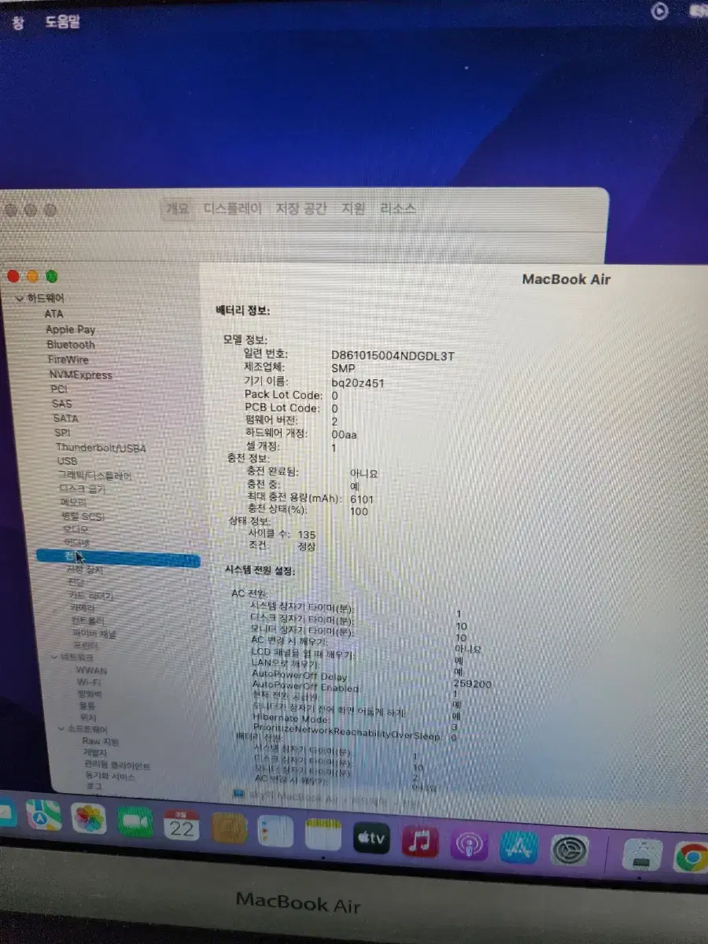Switch to 개요 tab in About window

tap(177, 208)
